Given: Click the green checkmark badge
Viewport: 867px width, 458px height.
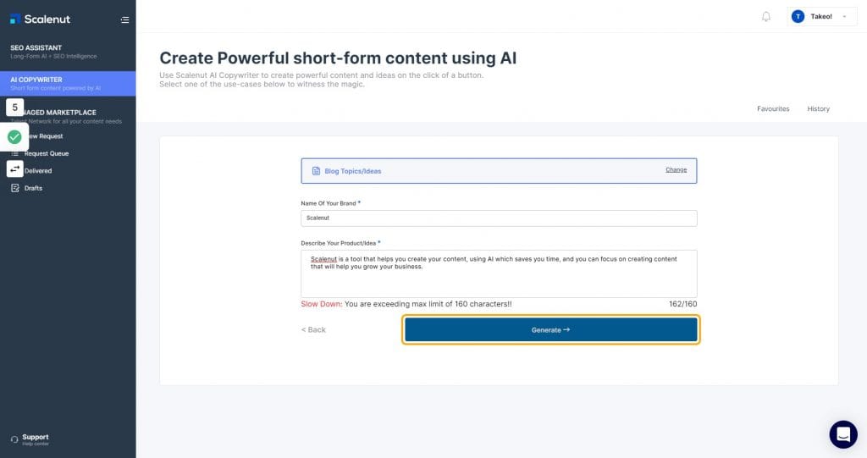Looking at the screenshot, I should [14, 136].
